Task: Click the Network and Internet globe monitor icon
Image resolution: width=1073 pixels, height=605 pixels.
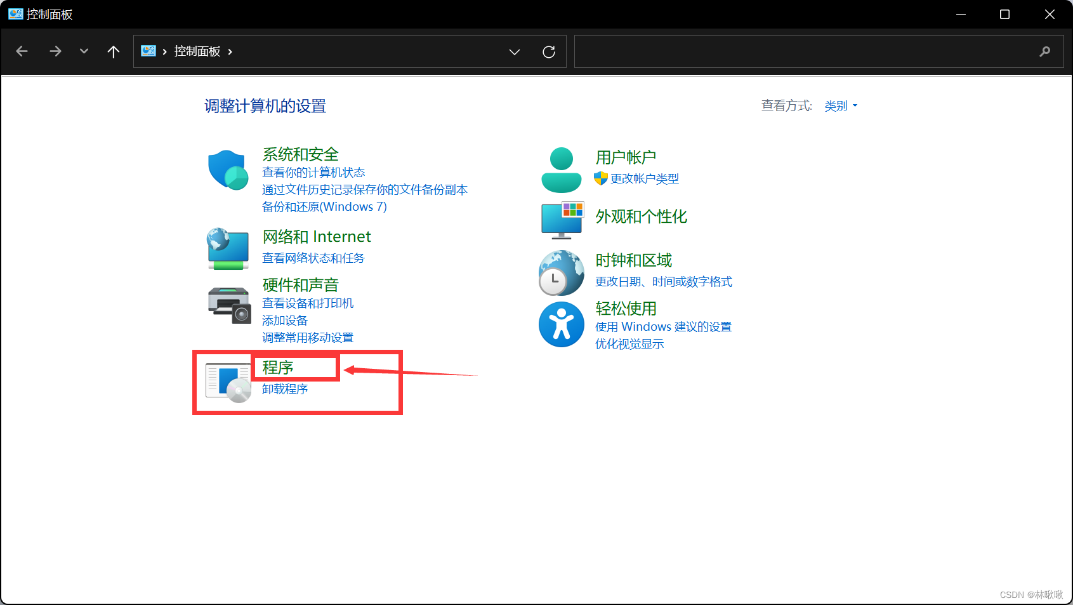Action: point(228,248)
